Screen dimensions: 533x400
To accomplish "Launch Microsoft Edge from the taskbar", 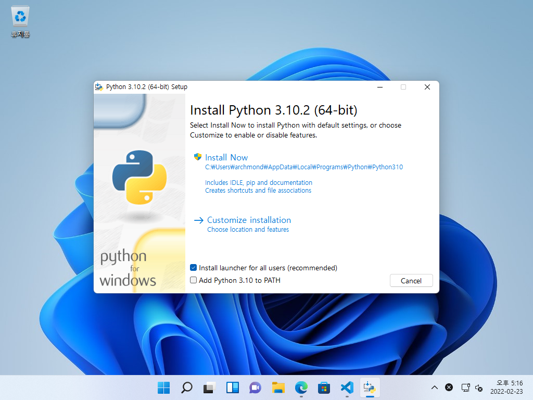I will [301, 387].
